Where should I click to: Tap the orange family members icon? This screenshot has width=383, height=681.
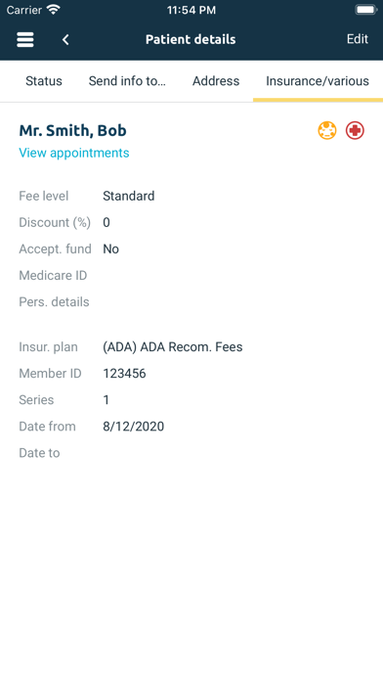[x=327, y=130]
